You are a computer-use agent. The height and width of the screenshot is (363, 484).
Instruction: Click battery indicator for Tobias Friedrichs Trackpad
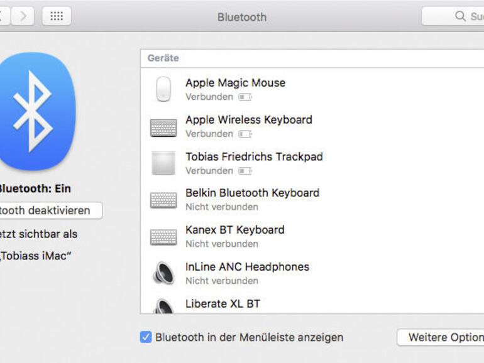245,171
